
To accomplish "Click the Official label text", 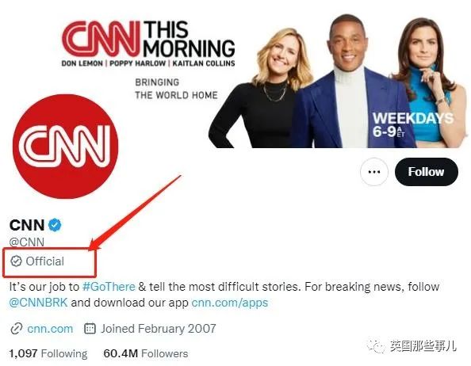I will [45, 261].
